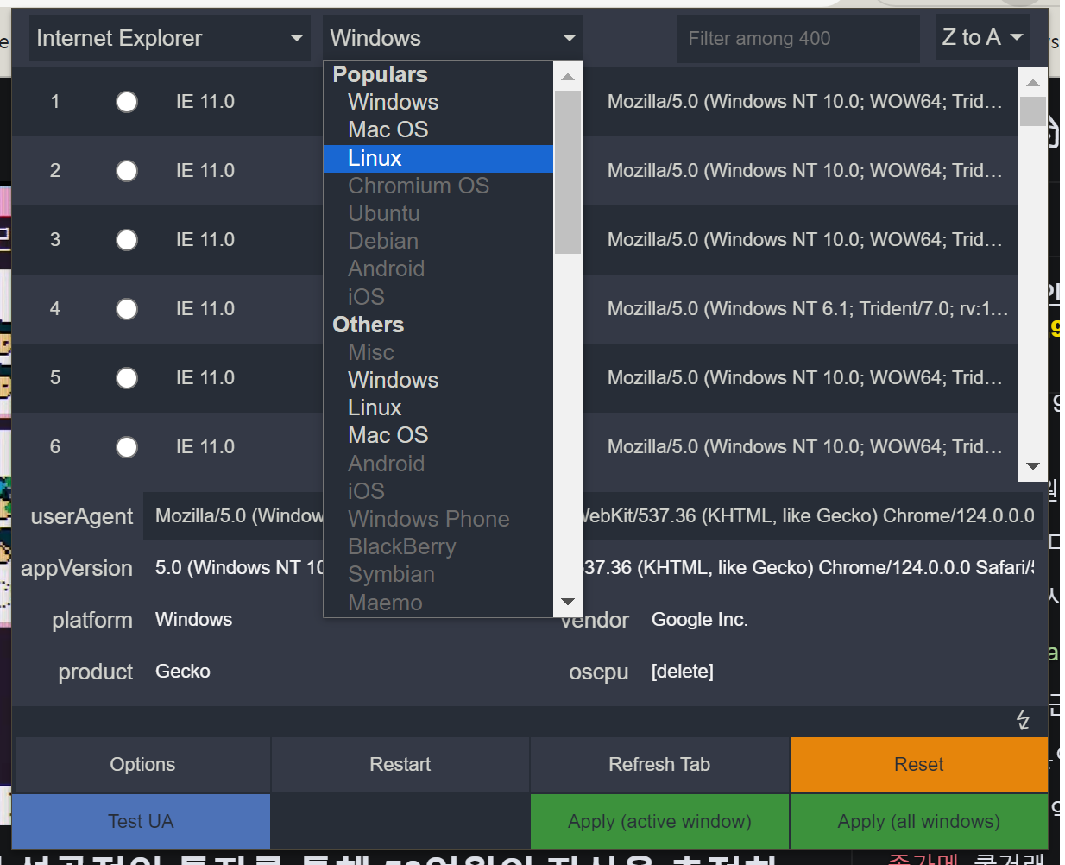Click the lightning bolt icon
Image resolution: width=1065 pixels, height=865 pixels.
[1023, 720]
